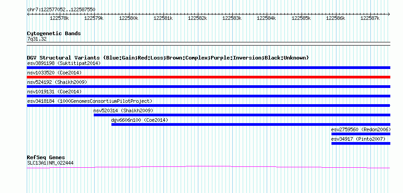Click the nsv520314 (Shaikh2009) variant label
Viewport: 403px width, 193px height.
coord(123,110)
